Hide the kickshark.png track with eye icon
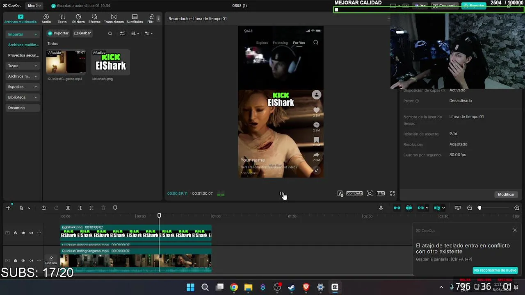Screen dimensions: 525x295 [x=23, y=233]
